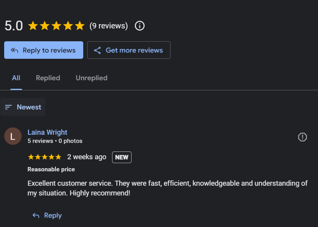Click the five yellow stars on Laina's review
This screenshot has height=227, width=318.
coord(44,157)
